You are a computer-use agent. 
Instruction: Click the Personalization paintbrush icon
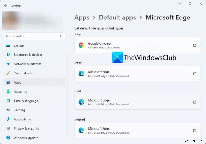tap(8, 73)
